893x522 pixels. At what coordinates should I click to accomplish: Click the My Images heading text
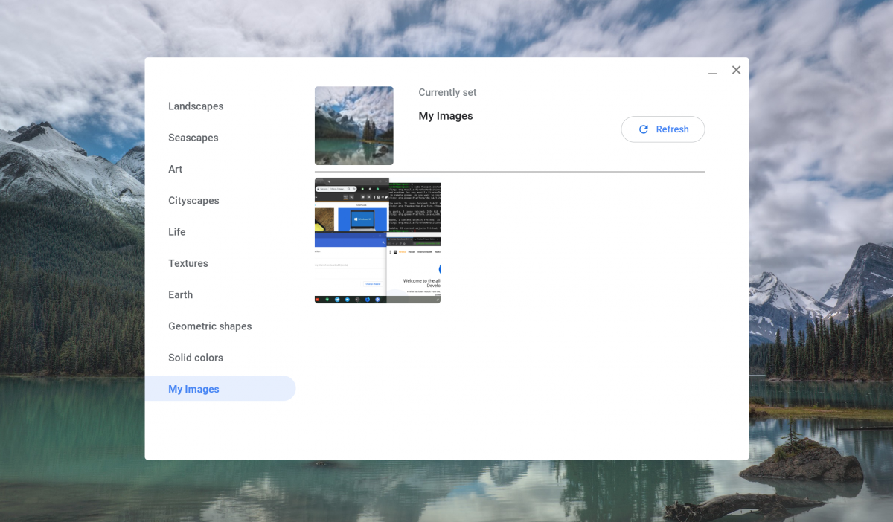tap(445, 115)
